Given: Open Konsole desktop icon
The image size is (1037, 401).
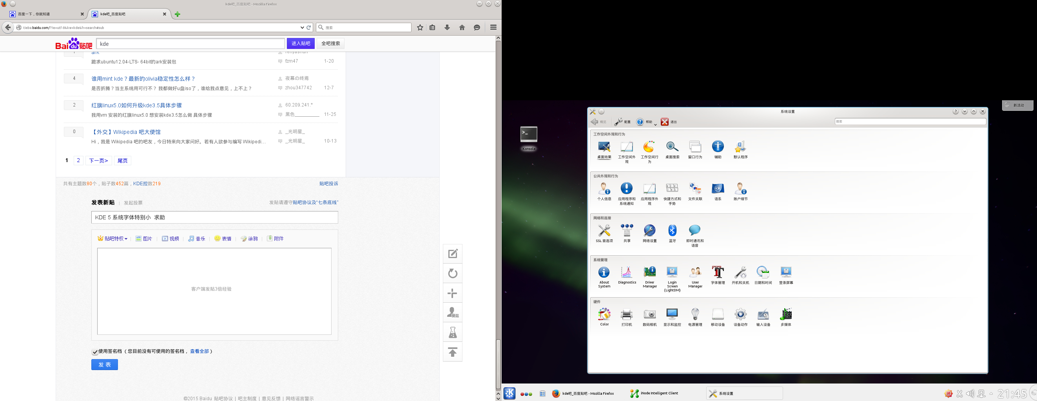Looking at the screenshot, I should (529, 139).
